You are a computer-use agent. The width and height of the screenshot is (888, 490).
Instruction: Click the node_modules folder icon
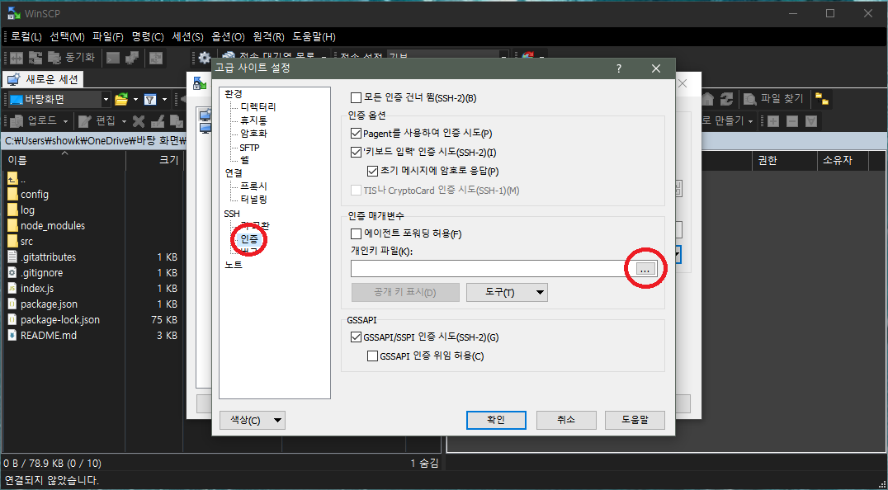pyautogui.click(x=12, y=226)
